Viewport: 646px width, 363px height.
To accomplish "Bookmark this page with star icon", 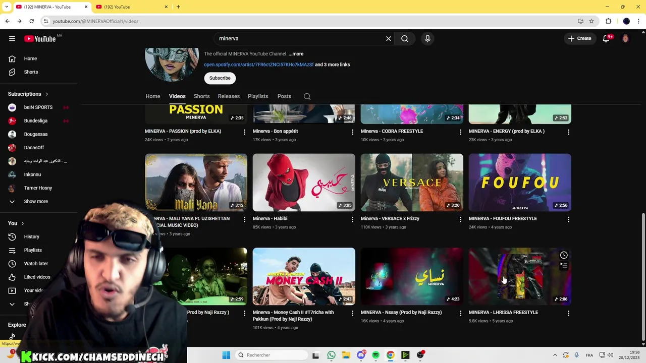I will coord(591,21).
